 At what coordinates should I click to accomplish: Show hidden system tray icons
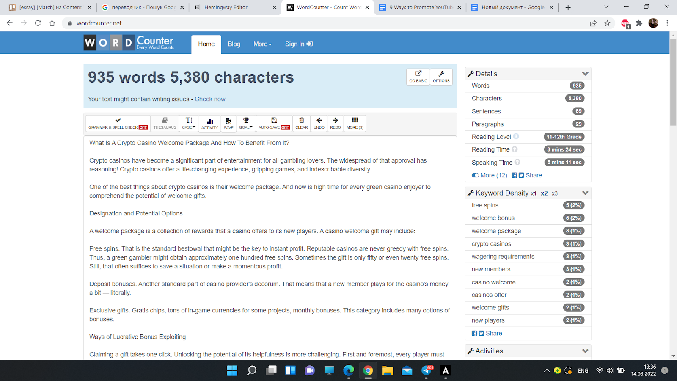point(547,371)
